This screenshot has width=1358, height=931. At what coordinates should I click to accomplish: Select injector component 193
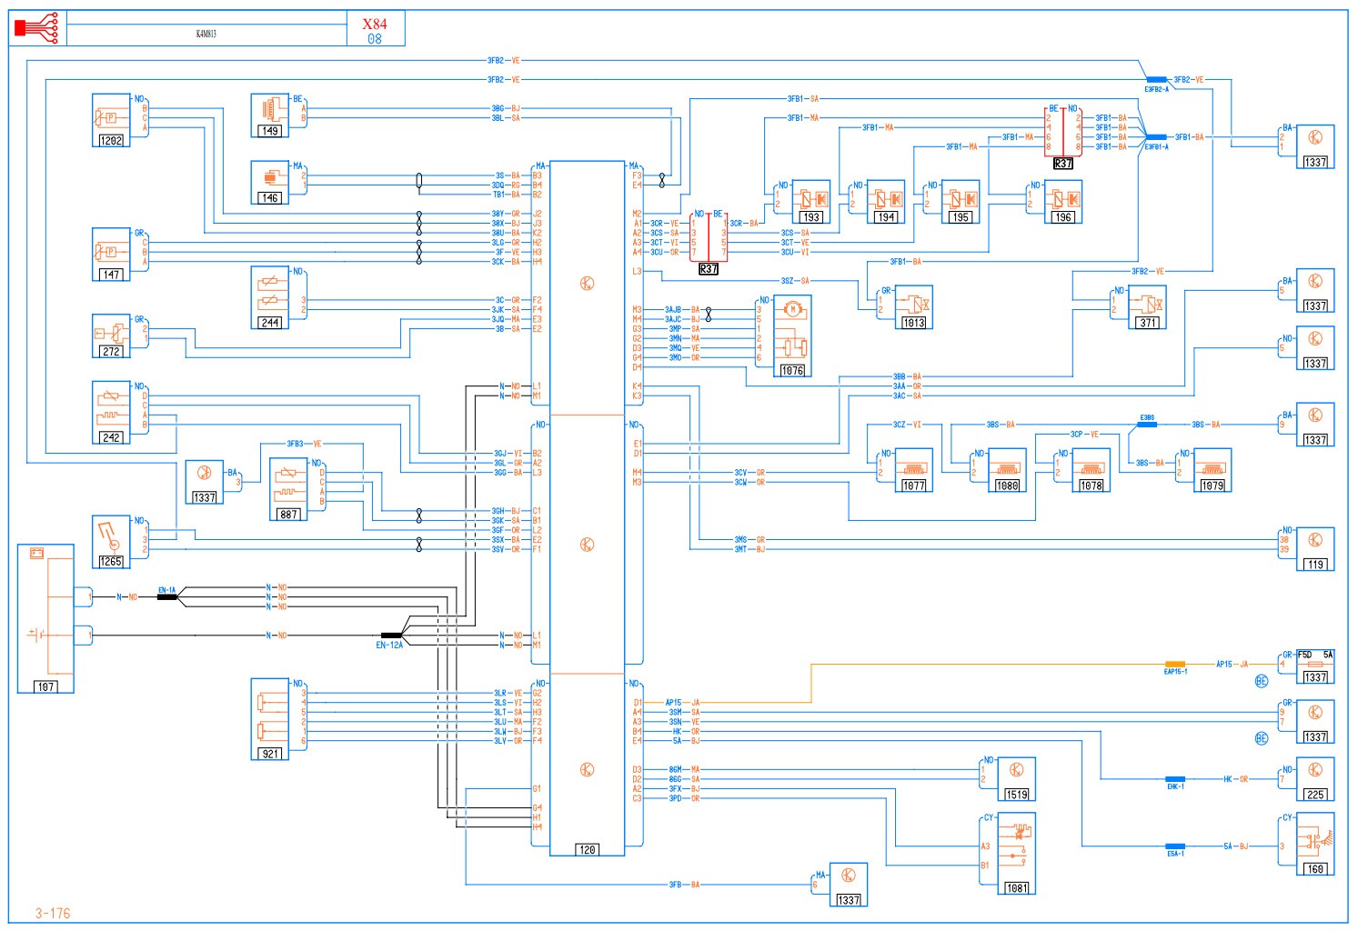810,202
